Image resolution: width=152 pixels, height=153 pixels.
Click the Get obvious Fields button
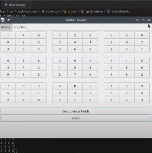(x=76, y=111)
